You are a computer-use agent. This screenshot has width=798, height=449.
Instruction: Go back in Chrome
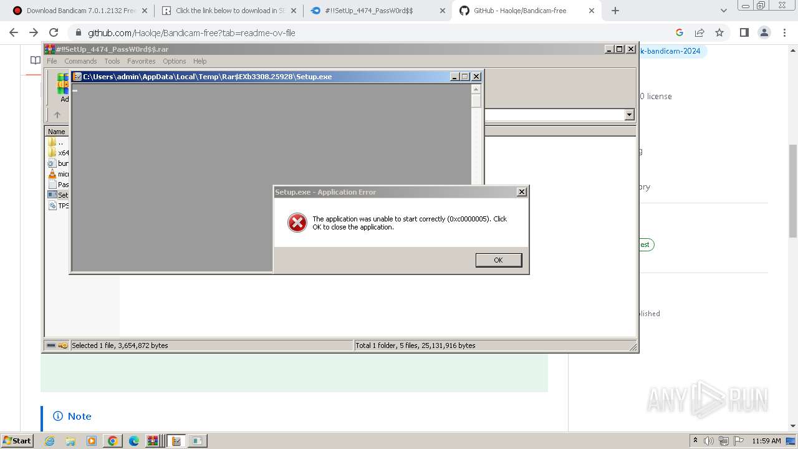pos(14,32)
